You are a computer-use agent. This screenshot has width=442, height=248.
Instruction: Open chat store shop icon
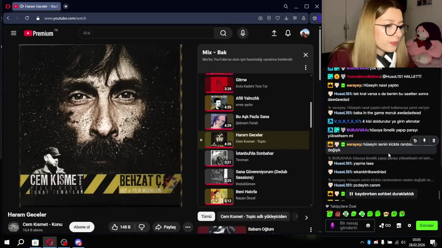pos(399,226)
